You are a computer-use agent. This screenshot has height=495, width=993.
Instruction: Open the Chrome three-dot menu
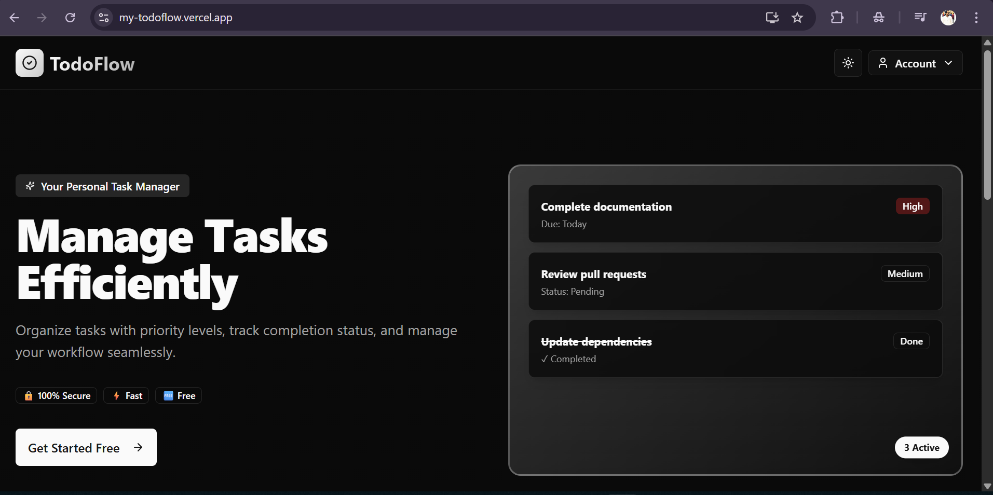coord(976,18)
